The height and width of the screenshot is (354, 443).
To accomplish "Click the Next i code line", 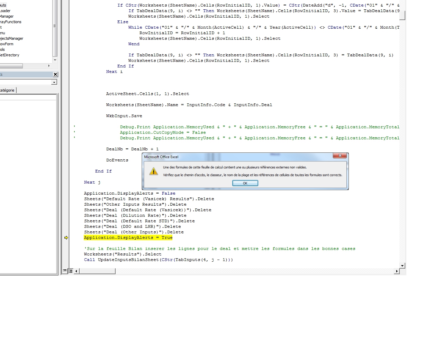I will [x=114, y=72].
